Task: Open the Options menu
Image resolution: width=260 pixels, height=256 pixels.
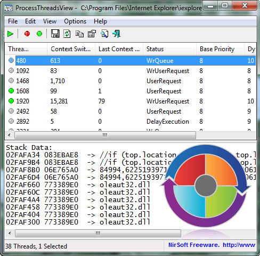Action: coord(75,21)
